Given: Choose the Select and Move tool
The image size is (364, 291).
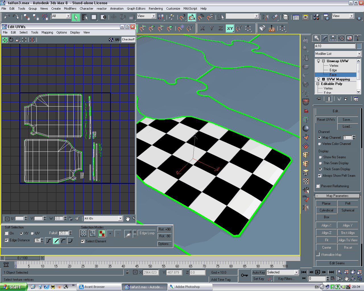Looking at the screenshot, I should [114, 17].
